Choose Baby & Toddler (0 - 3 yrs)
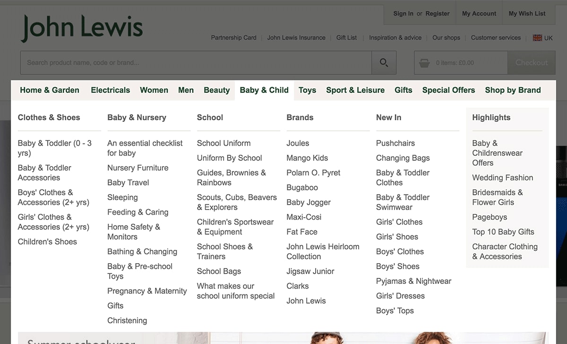This screenshot has height=344, width=567. click(55, 148)
